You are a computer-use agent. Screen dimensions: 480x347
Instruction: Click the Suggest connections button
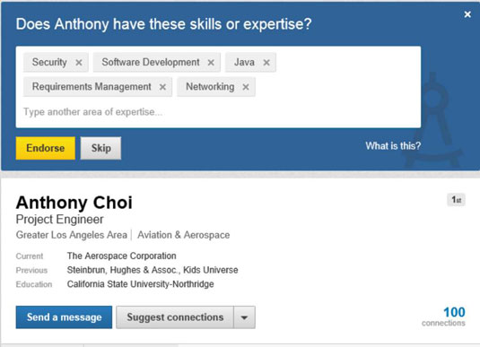click(175, 317)
